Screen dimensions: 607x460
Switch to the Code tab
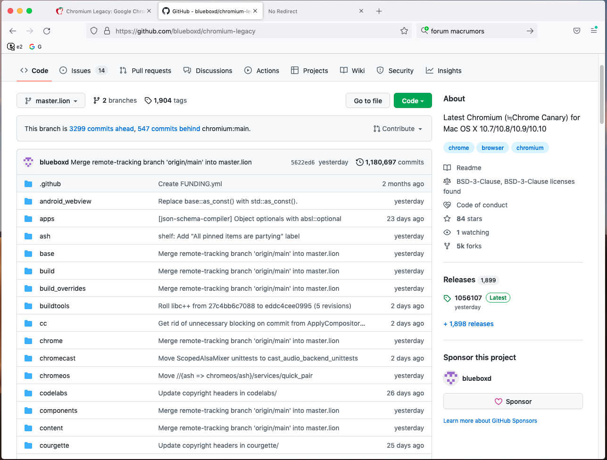pos(34,71)
